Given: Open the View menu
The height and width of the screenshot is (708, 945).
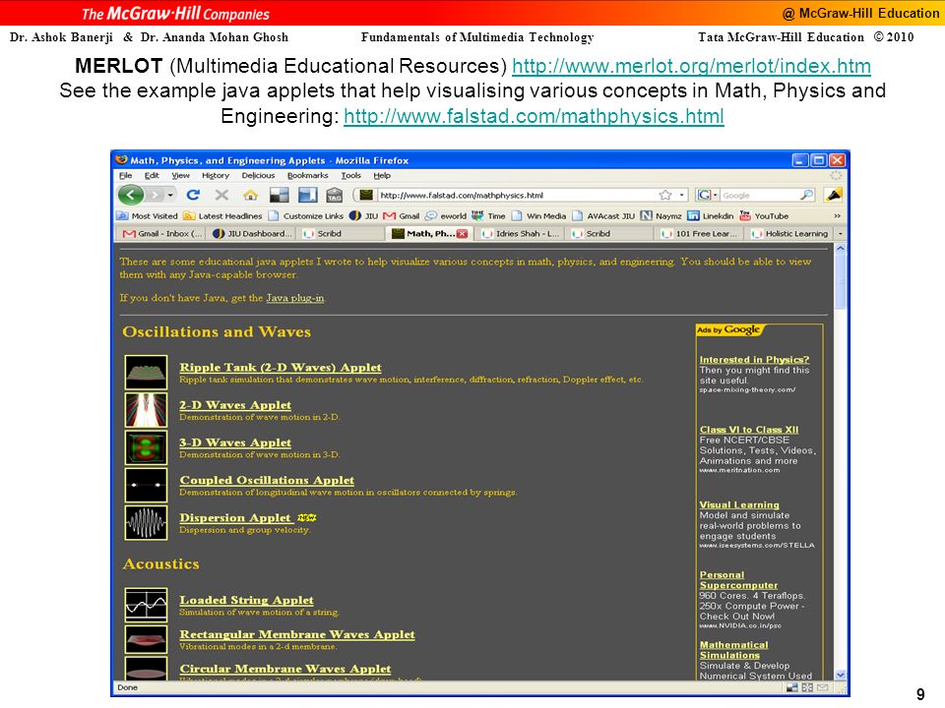Looking at the screenshot, I should click(x=180, y=175).
